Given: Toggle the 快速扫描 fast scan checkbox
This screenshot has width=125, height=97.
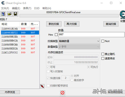Looking at the screenshot, I should (48, 78).
